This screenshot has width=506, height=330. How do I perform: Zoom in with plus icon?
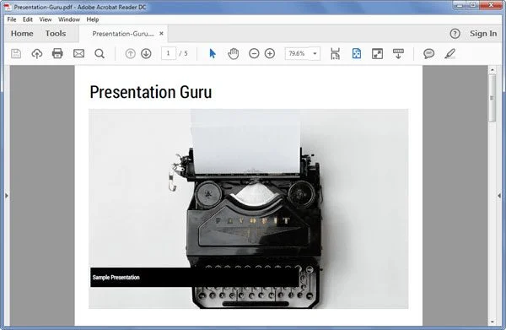(x=270, y=53)
